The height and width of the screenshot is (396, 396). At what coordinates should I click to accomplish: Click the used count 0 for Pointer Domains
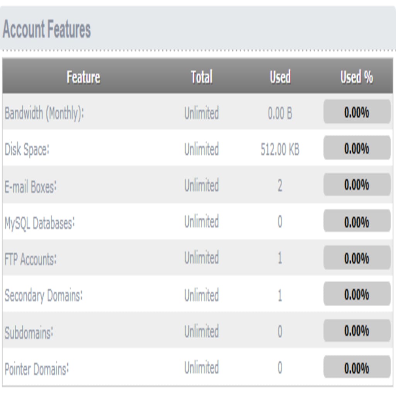280,368
